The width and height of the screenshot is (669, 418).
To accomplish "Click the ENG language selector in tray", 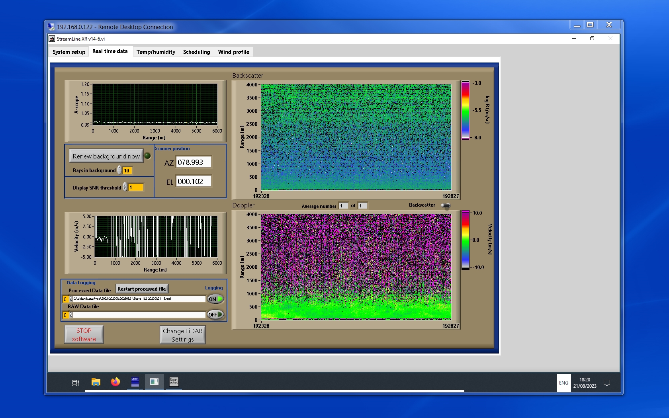I will point(563,383).
